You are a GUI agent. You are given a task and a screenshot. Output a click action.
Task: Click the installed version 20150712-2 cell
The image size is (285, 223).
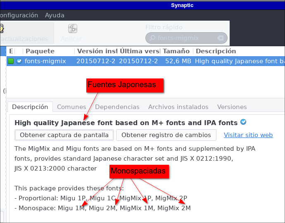tap(96, 61)
